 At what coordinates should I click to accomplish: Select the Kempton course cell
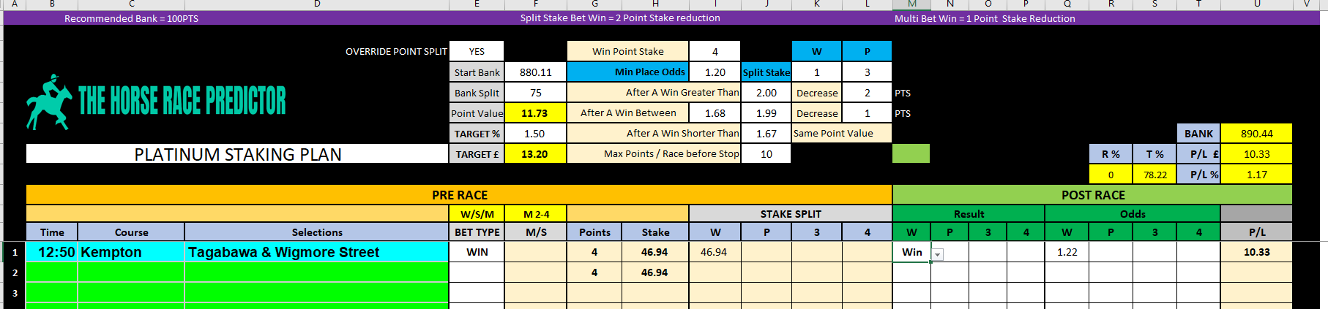click(x=131, y=252)
